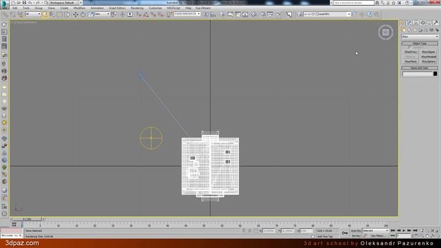This screenshot has height=248, width=441.
Task: Select the Cameras category icon
Action: [x=421, y=30]
